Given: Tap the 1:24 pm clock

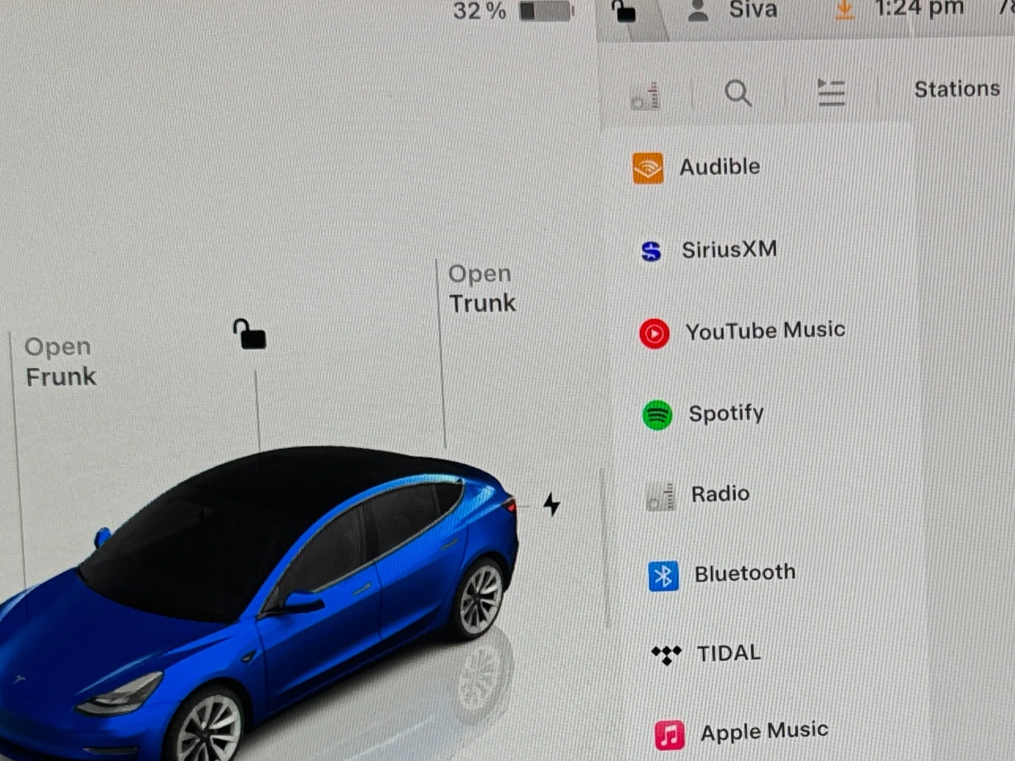Looking at the screenshot, I should coord(919,9).
